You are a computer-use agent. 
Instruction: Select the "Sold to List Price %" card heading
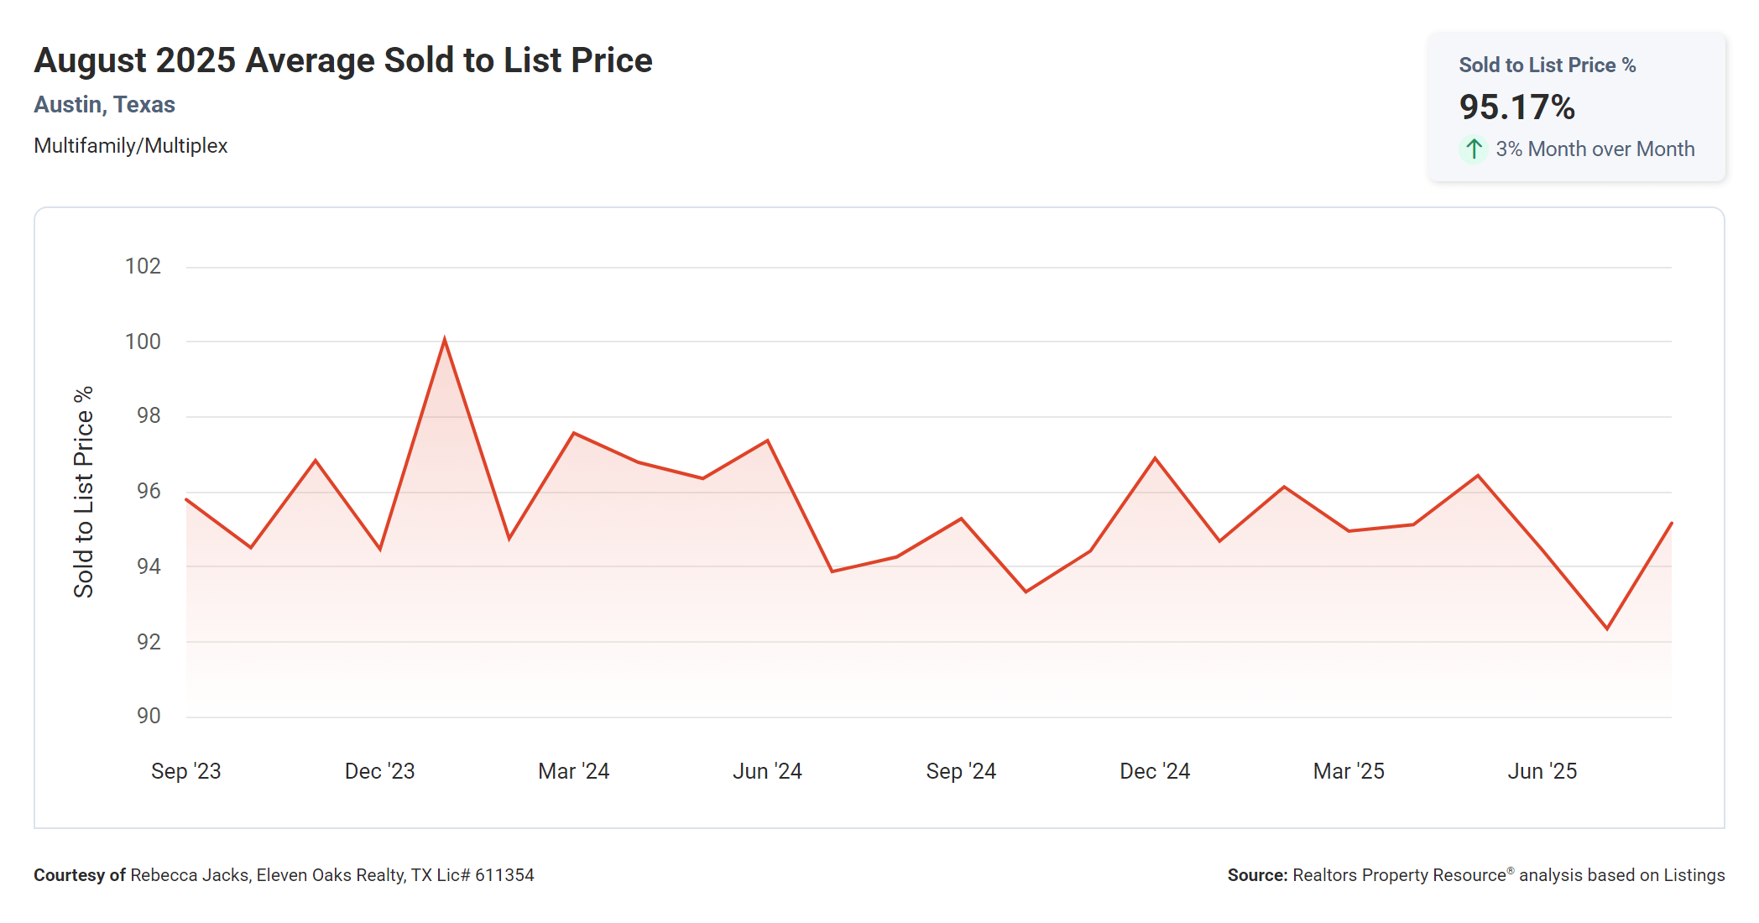[x=1547, y=65]
